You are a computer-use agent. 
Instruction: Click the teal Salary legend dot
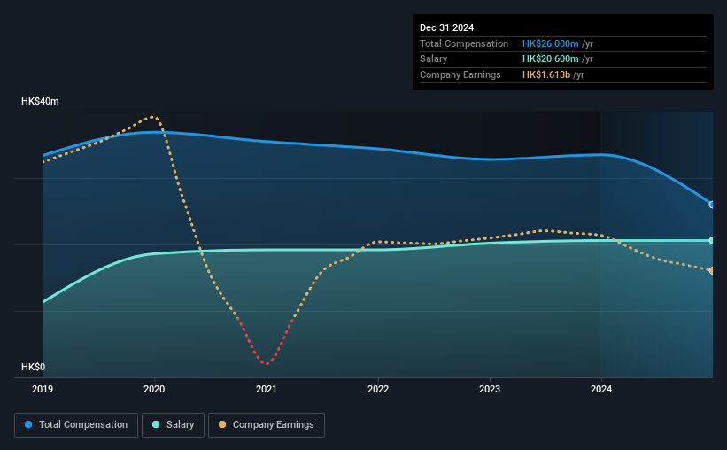tap(156, 424)
